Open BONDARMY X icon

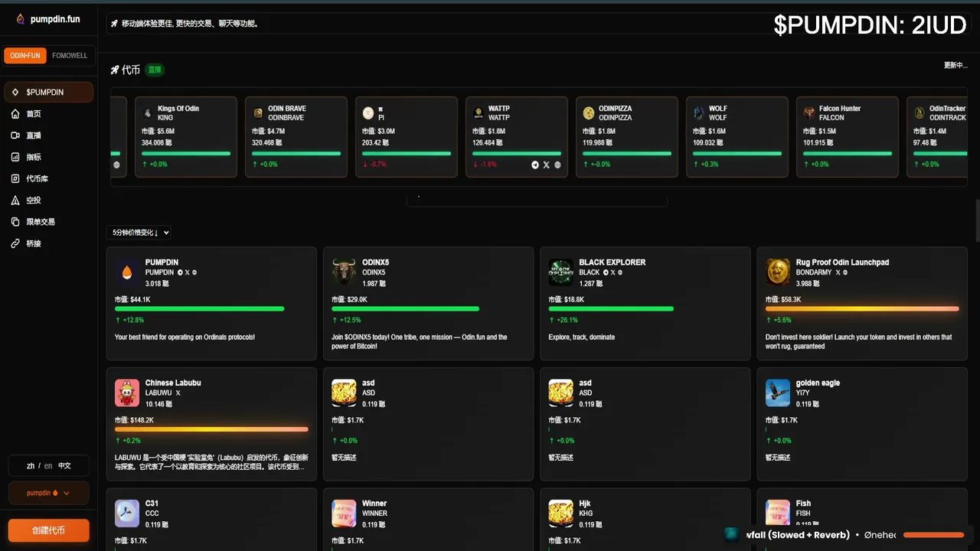point(838,272)
